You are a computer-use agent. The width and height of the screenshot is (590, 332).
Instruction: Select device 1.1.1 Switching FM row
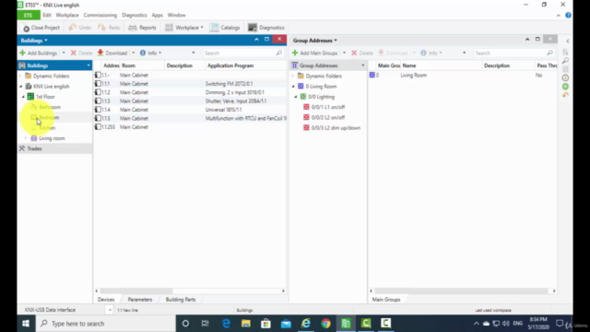tap(190, 84)
